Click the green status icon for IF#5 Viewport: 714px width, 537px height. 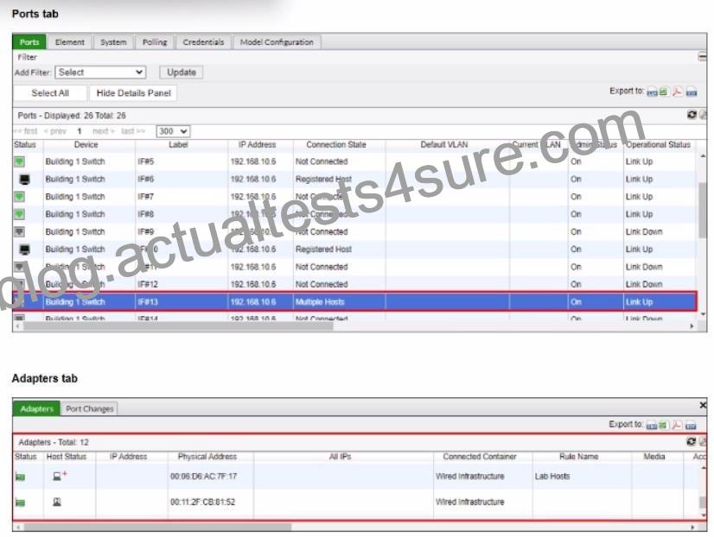pyautogui.click(x=20, y=161)
